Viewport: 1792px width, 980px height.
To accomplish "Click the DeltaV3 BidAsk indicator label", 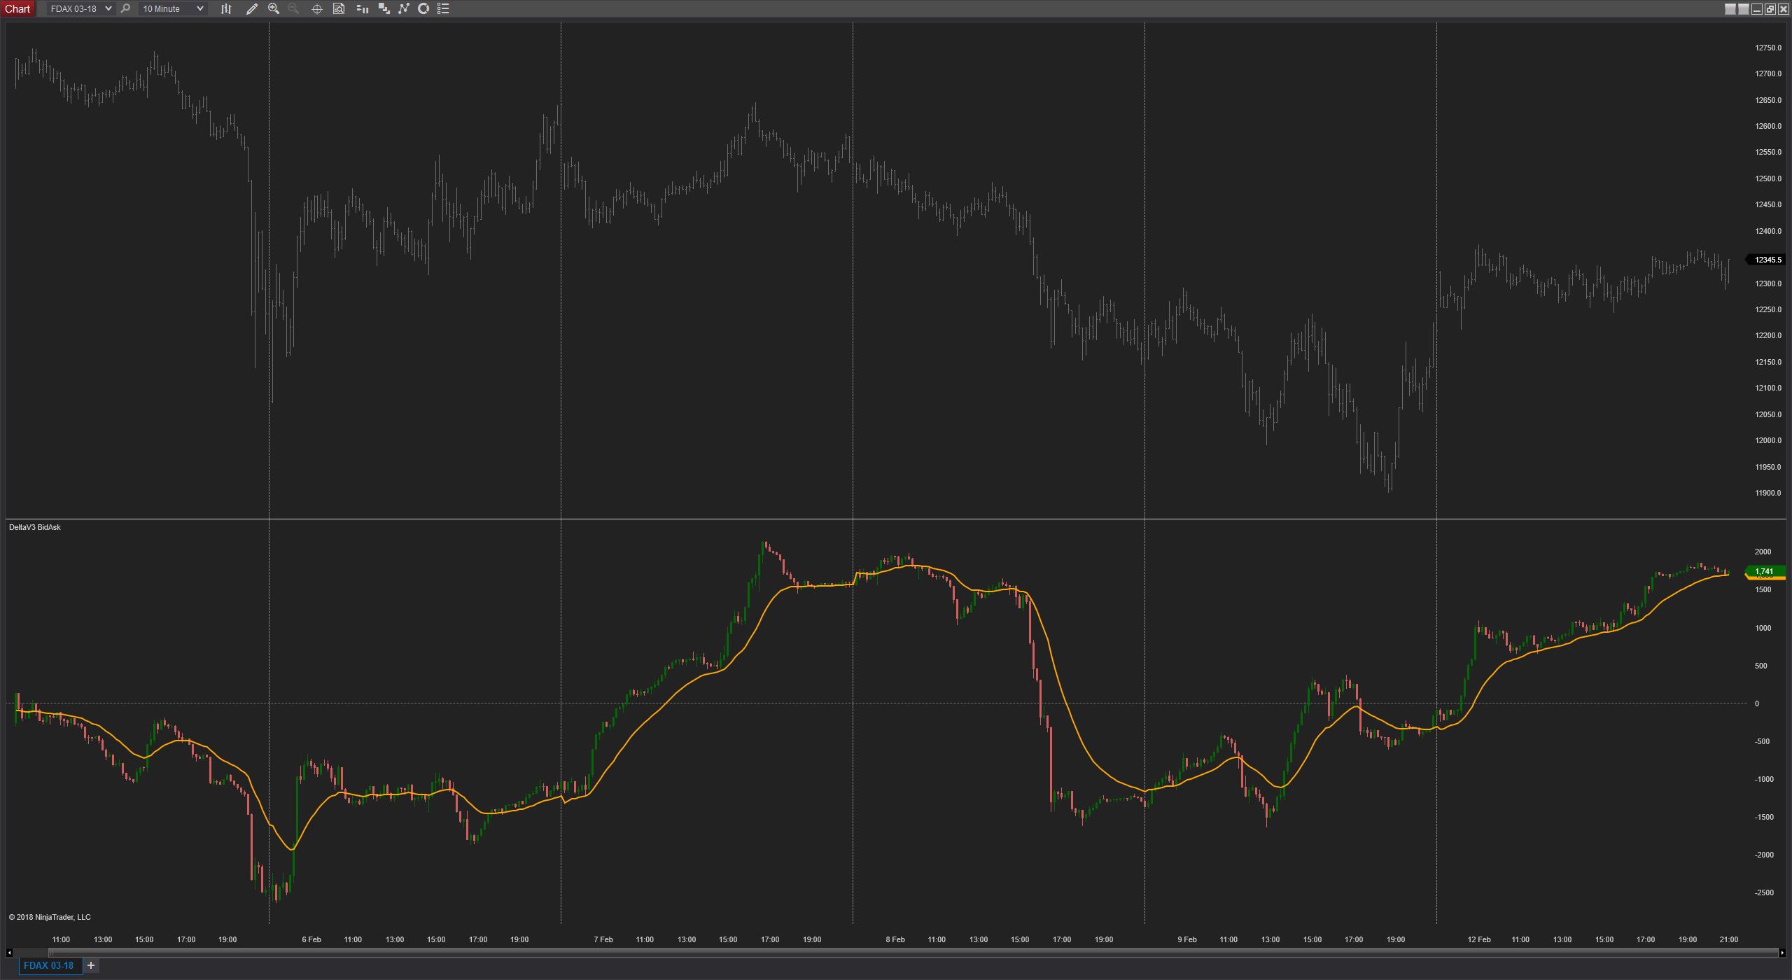I will [35, 527].
